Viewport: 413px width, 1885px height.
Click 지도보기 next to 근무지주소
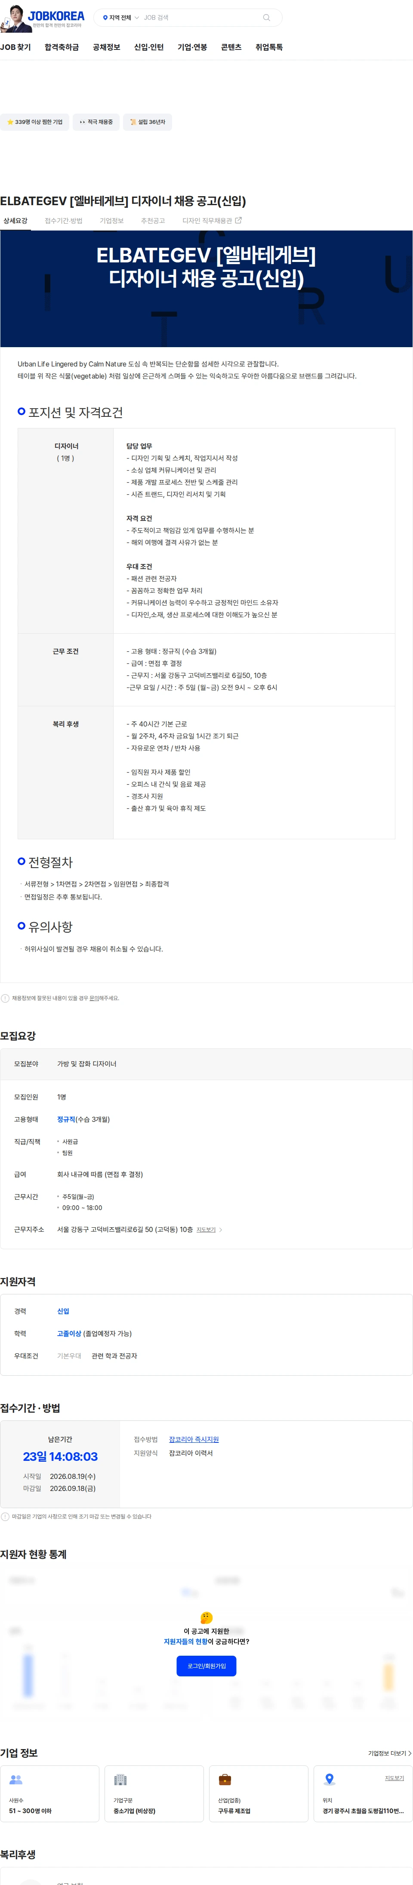coord(206,1229)
